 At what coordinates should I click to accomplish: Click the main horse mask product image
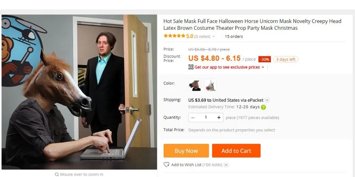[x=79, y=92]
